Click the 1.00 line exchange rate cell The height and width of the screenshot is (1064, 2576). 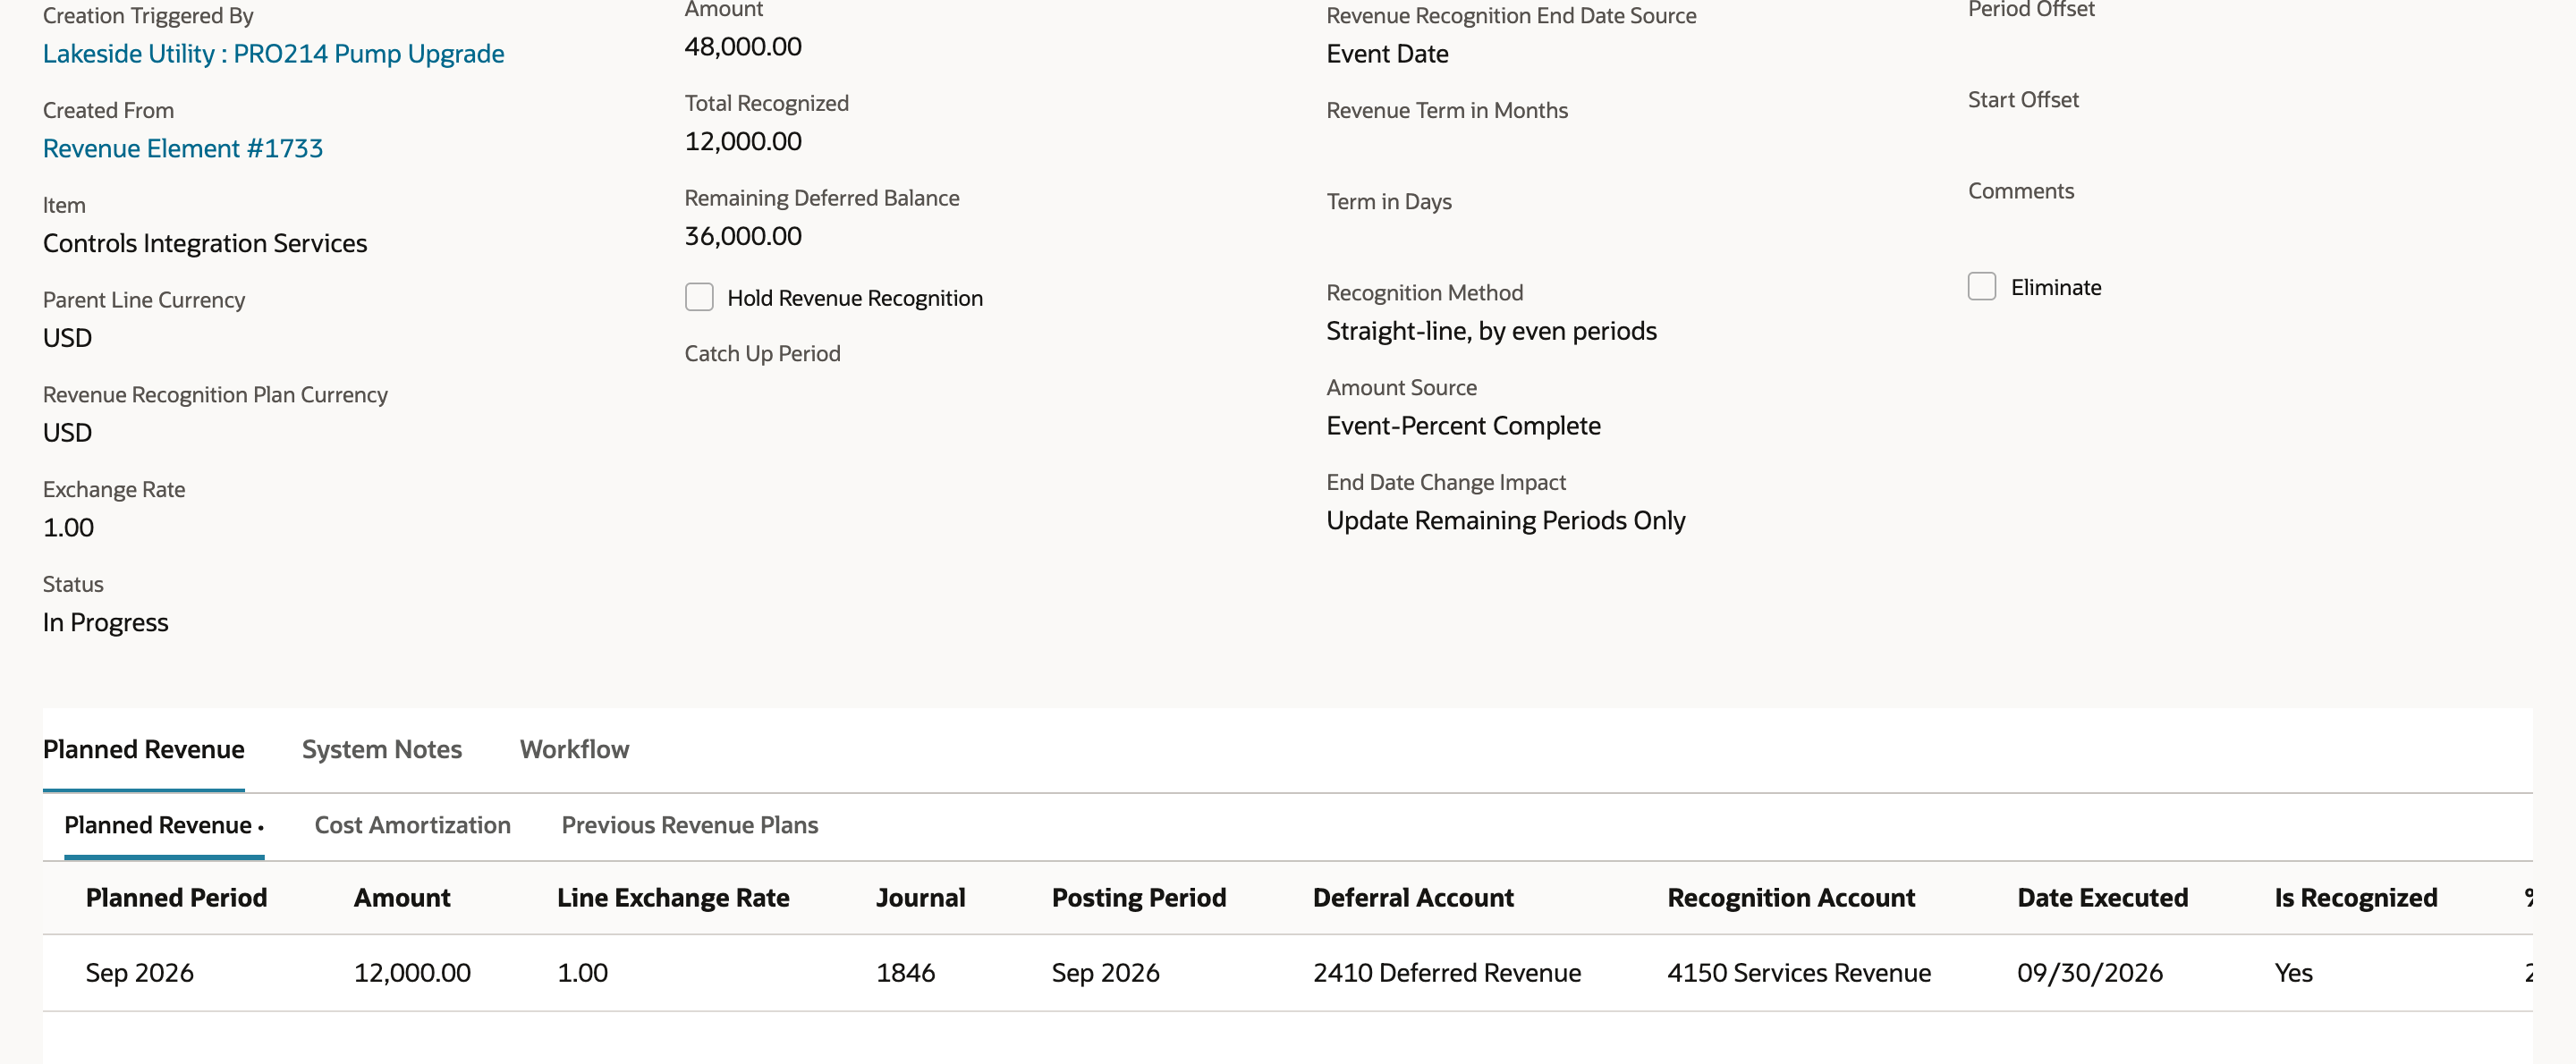(x=583, y=973)
